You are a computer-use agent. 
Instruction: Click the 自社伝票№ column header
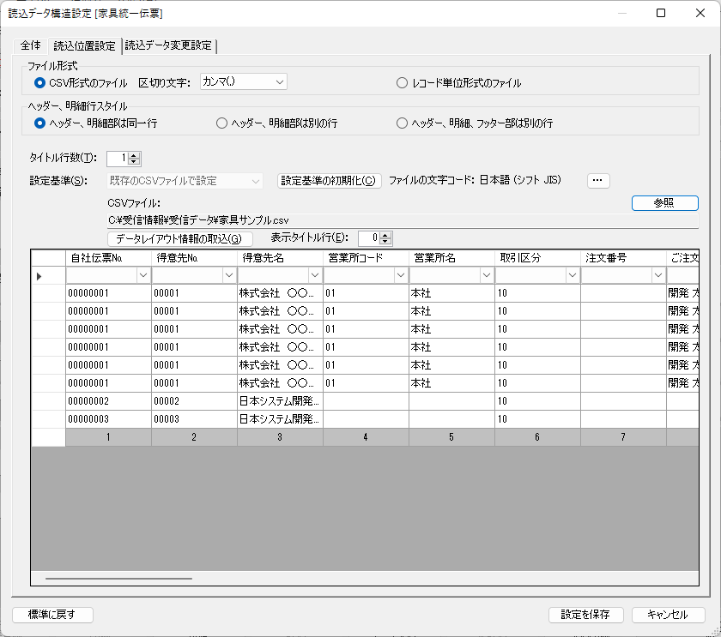[108, 258]
